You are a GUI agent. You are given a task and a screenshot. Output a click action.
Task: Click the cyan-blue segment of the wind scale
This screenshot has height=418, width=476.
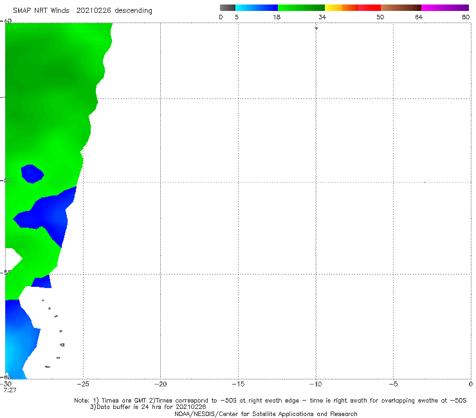click(x=257, y=8)
